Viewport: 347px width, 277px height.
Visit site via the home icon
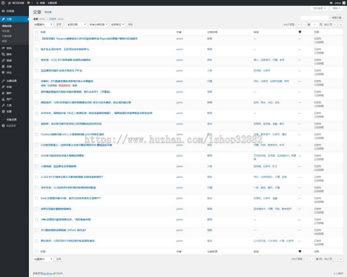9,3
